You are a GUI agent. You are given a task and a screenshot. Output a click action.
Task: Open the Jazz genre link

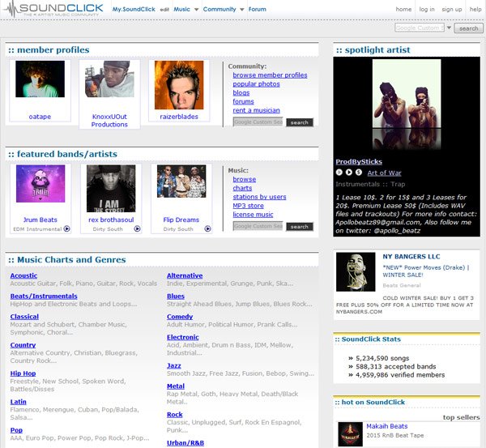click(x=174, y=365)
